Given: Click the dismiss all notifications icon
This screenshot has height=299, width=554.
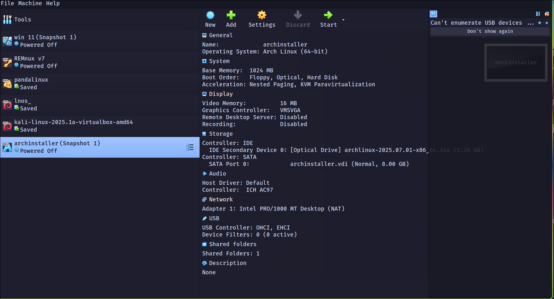Looking at the screenshot, I should (547, 14).
